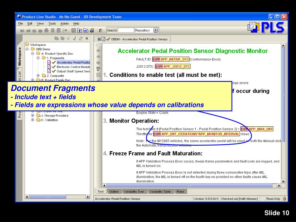
Task: Collapse the 1. Fragments folder
Action: pyautogui.click(x=38, y=58)
